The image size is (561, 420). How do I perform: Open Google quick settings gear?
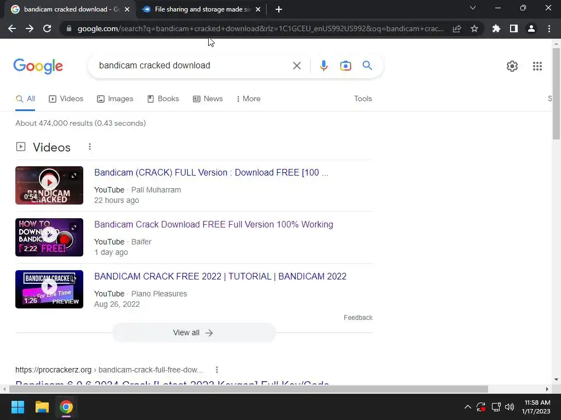pyautogui.click(x=512, y=66)
